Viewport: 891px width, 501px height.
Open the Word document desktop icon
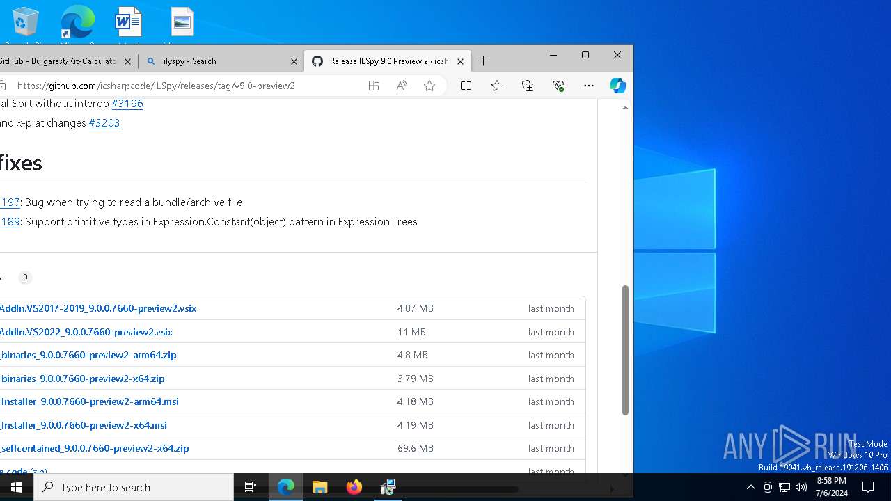click(129, 22)
